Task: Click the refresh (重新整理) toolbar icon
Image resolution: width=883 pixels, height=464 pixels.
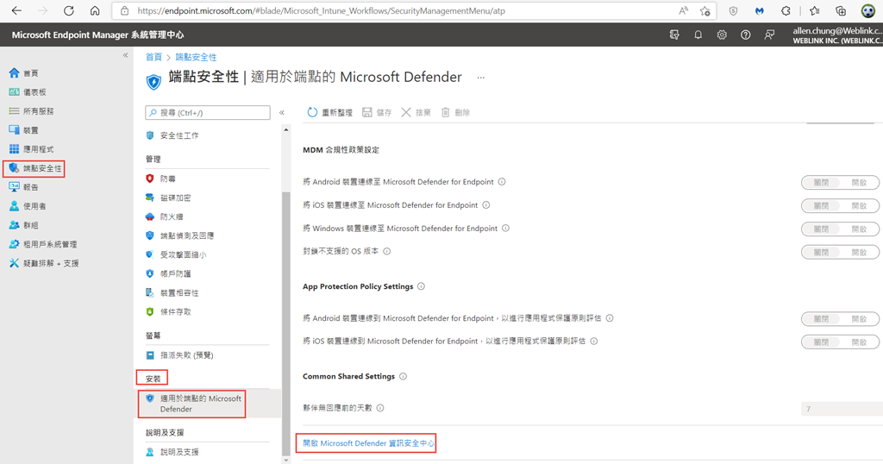Action: [312, 113]
